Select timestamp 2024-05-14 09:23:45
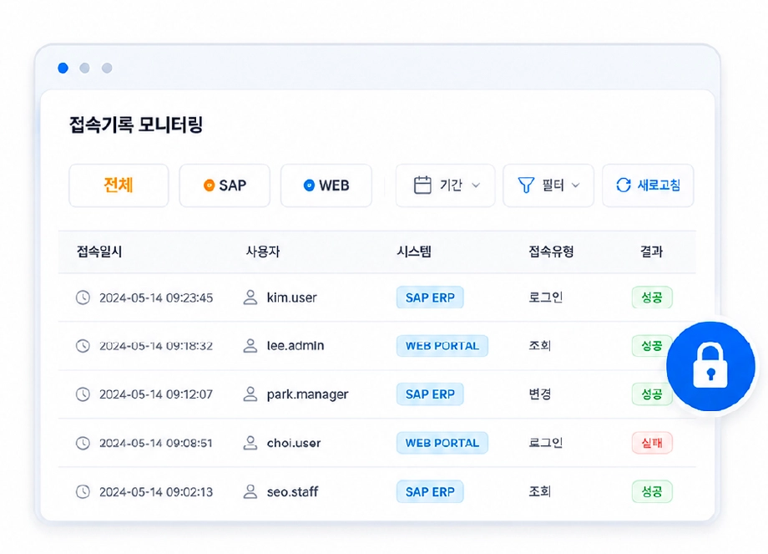768x554 pixels. (156, 297)
